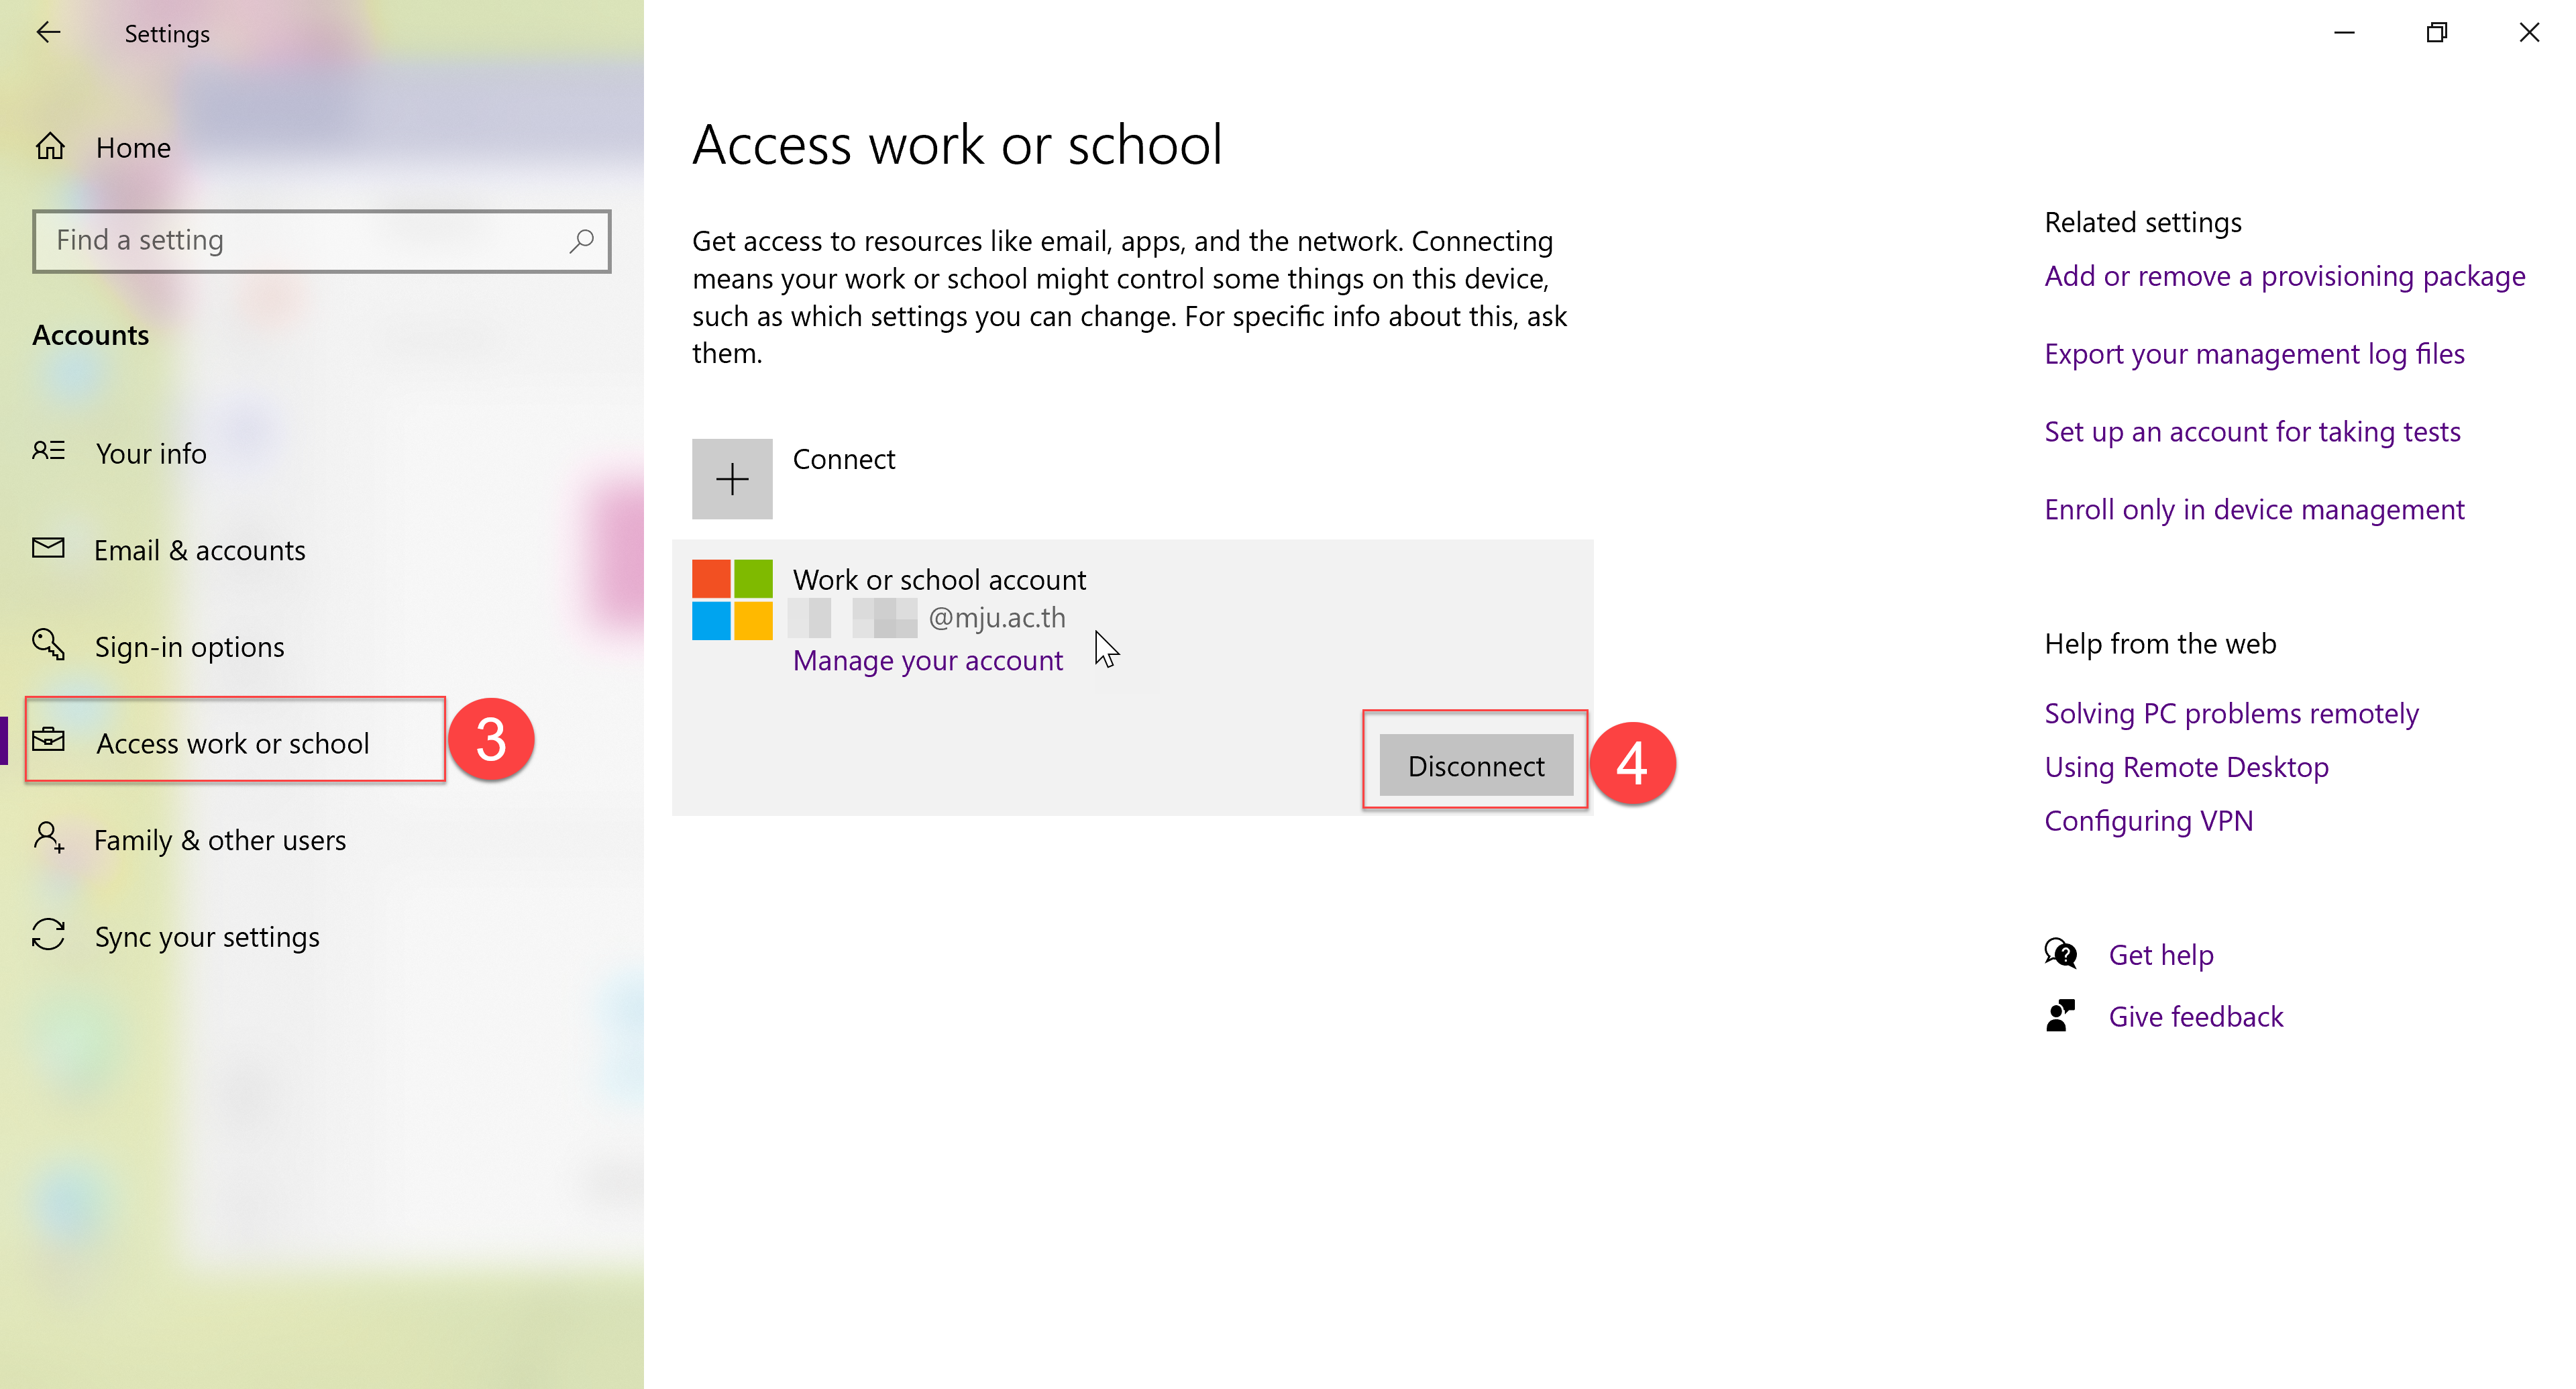Open Add or remove a provisioning package
Viewport: 2576px width, 1389px height.
2284,276
